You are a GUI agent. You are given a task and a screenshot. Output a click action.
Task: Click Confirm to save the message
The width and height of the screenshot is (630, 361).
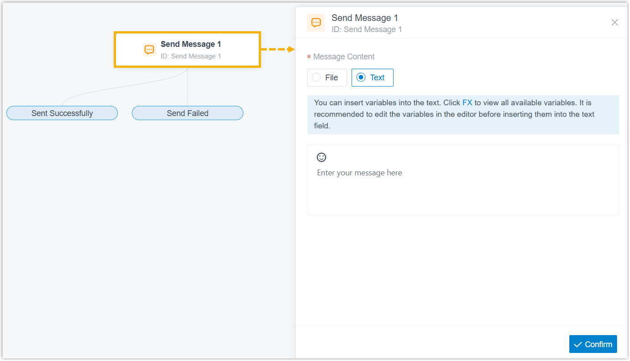point(593,344)
